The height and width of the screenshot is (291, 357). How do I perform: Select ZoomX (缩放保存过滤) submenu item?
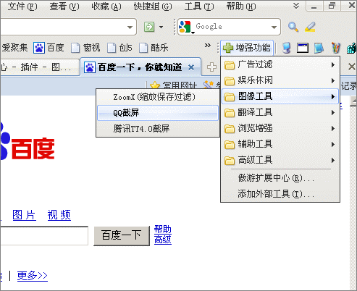coord(158,97)
